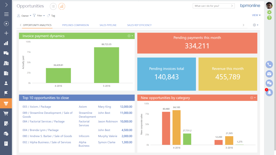The width and height of the screenshot is (276, 155).
Task: Click the plus icon to add a record
Action: click(x=6, y=33)
